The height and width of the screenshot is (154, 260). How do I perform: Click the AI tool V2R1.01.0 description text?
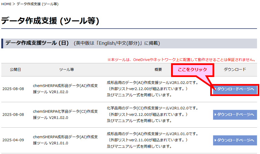(x=152, y=140)
